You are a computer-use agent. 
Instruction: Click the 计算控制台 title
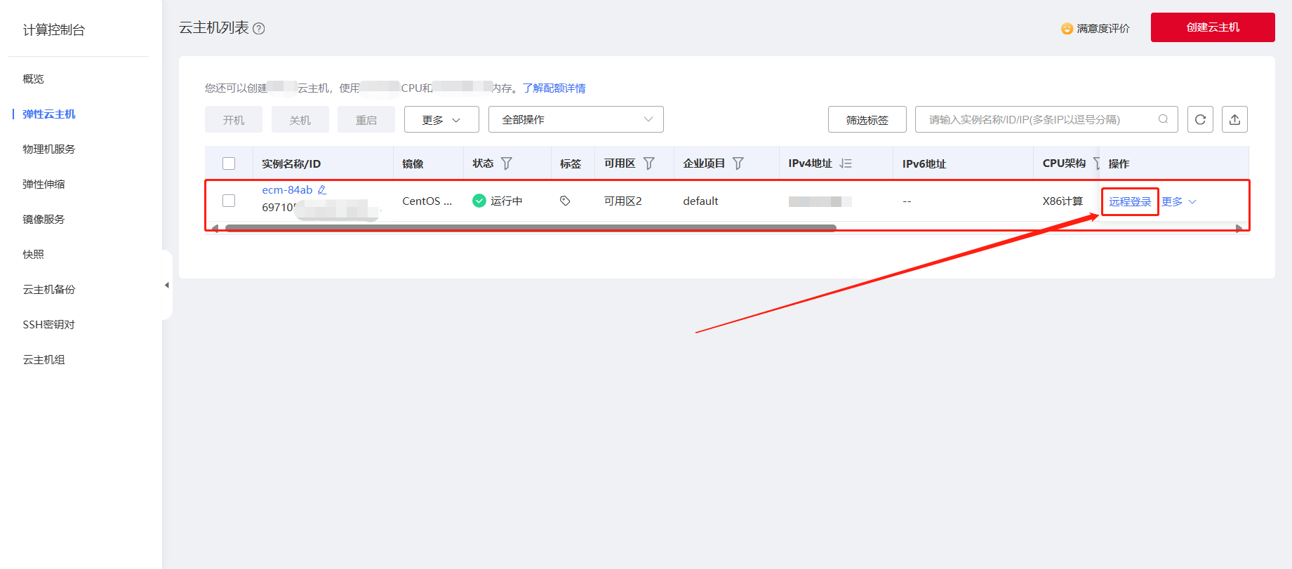point(54,29)
